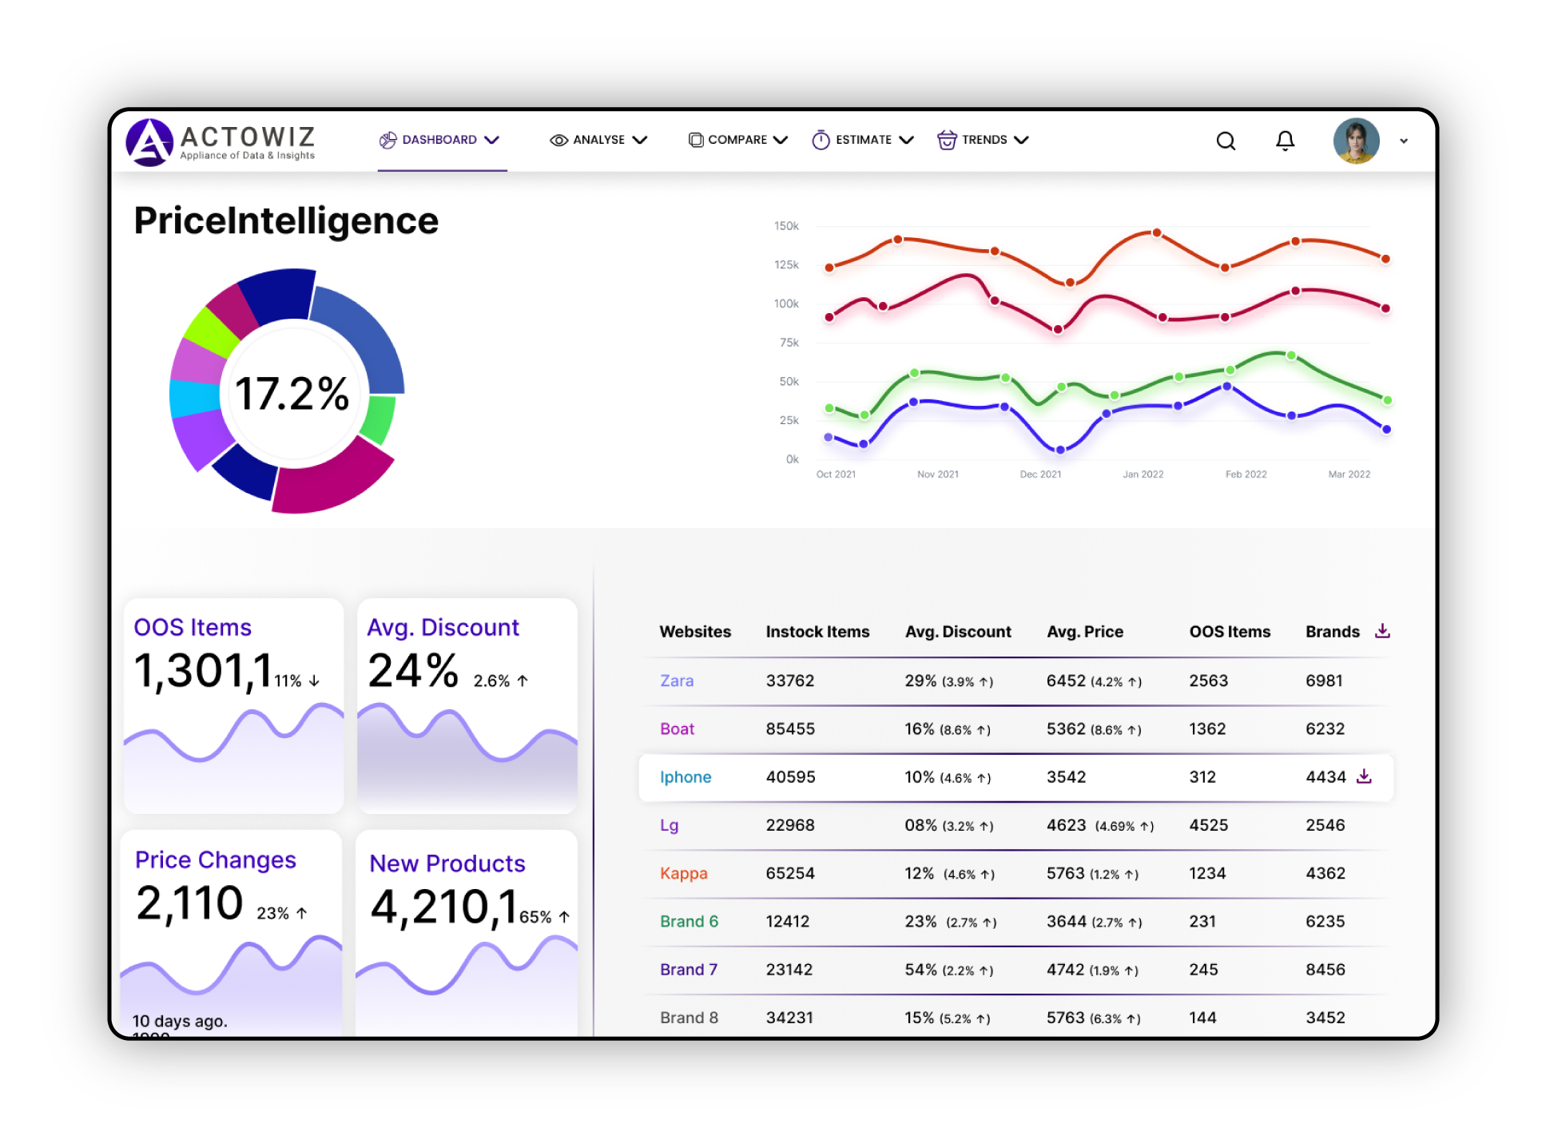Image resolution: width=1546 pixels, height=1147 pixels.
Task: Click the Instock Items column header
Action: coord(817,631)
